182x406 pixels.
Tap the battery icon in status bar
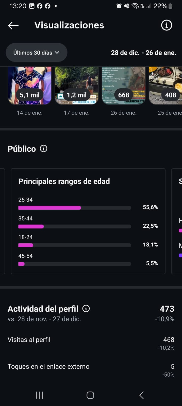pyautogui.click(x=170, y=6)
